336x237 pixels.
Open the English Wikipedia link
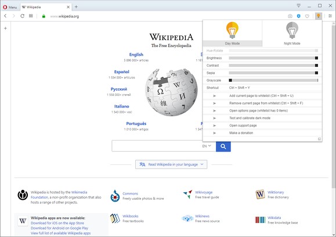point(136,55)
